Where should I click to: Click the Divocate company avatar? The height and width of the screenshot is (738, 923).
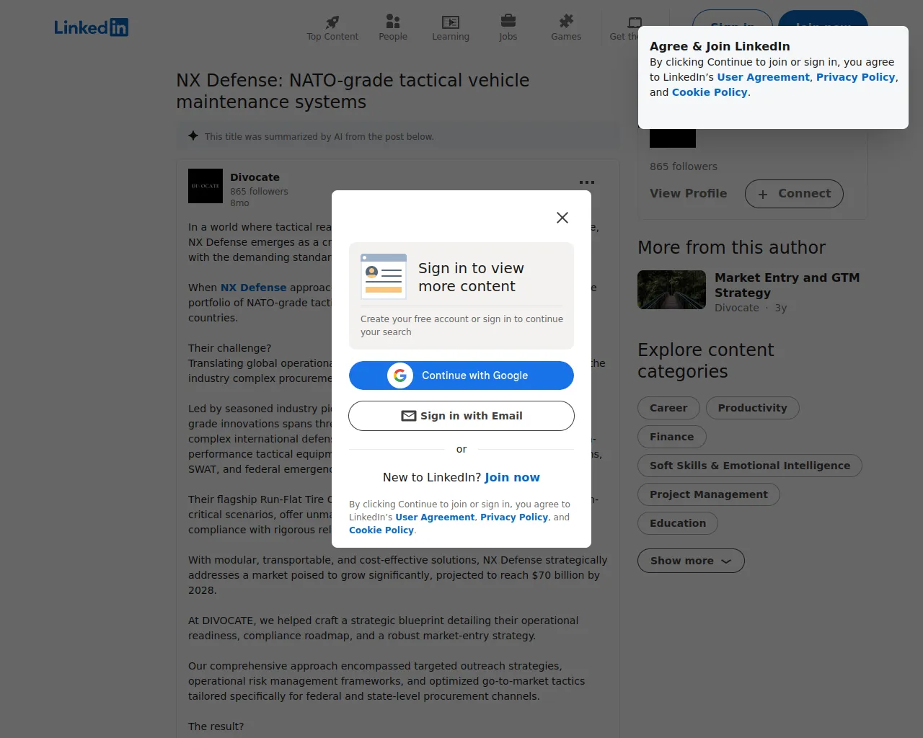pos(205,185)
